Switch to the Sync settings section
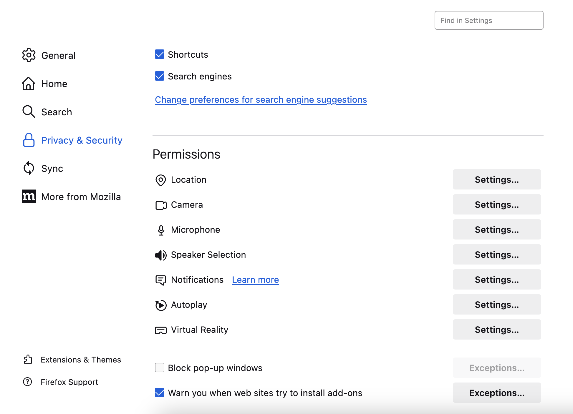Image resolution: width=573 pixels, height=414 pixels. [52, 168]
